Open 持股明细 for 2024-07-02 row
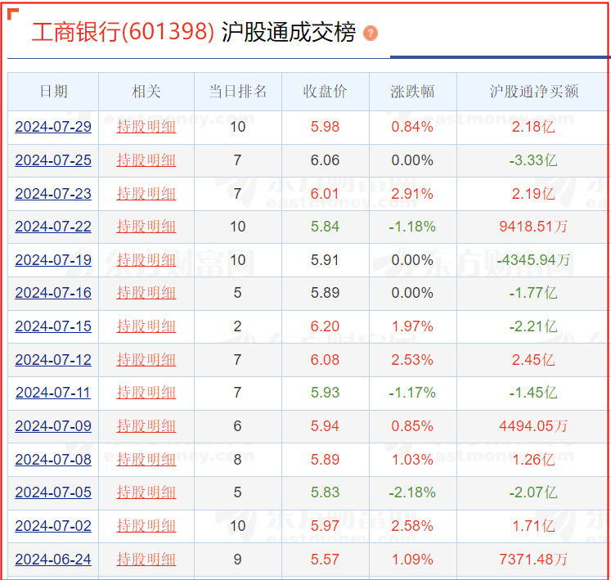The height and width of the screenshot is (580, 611). [x=146, y=526]
